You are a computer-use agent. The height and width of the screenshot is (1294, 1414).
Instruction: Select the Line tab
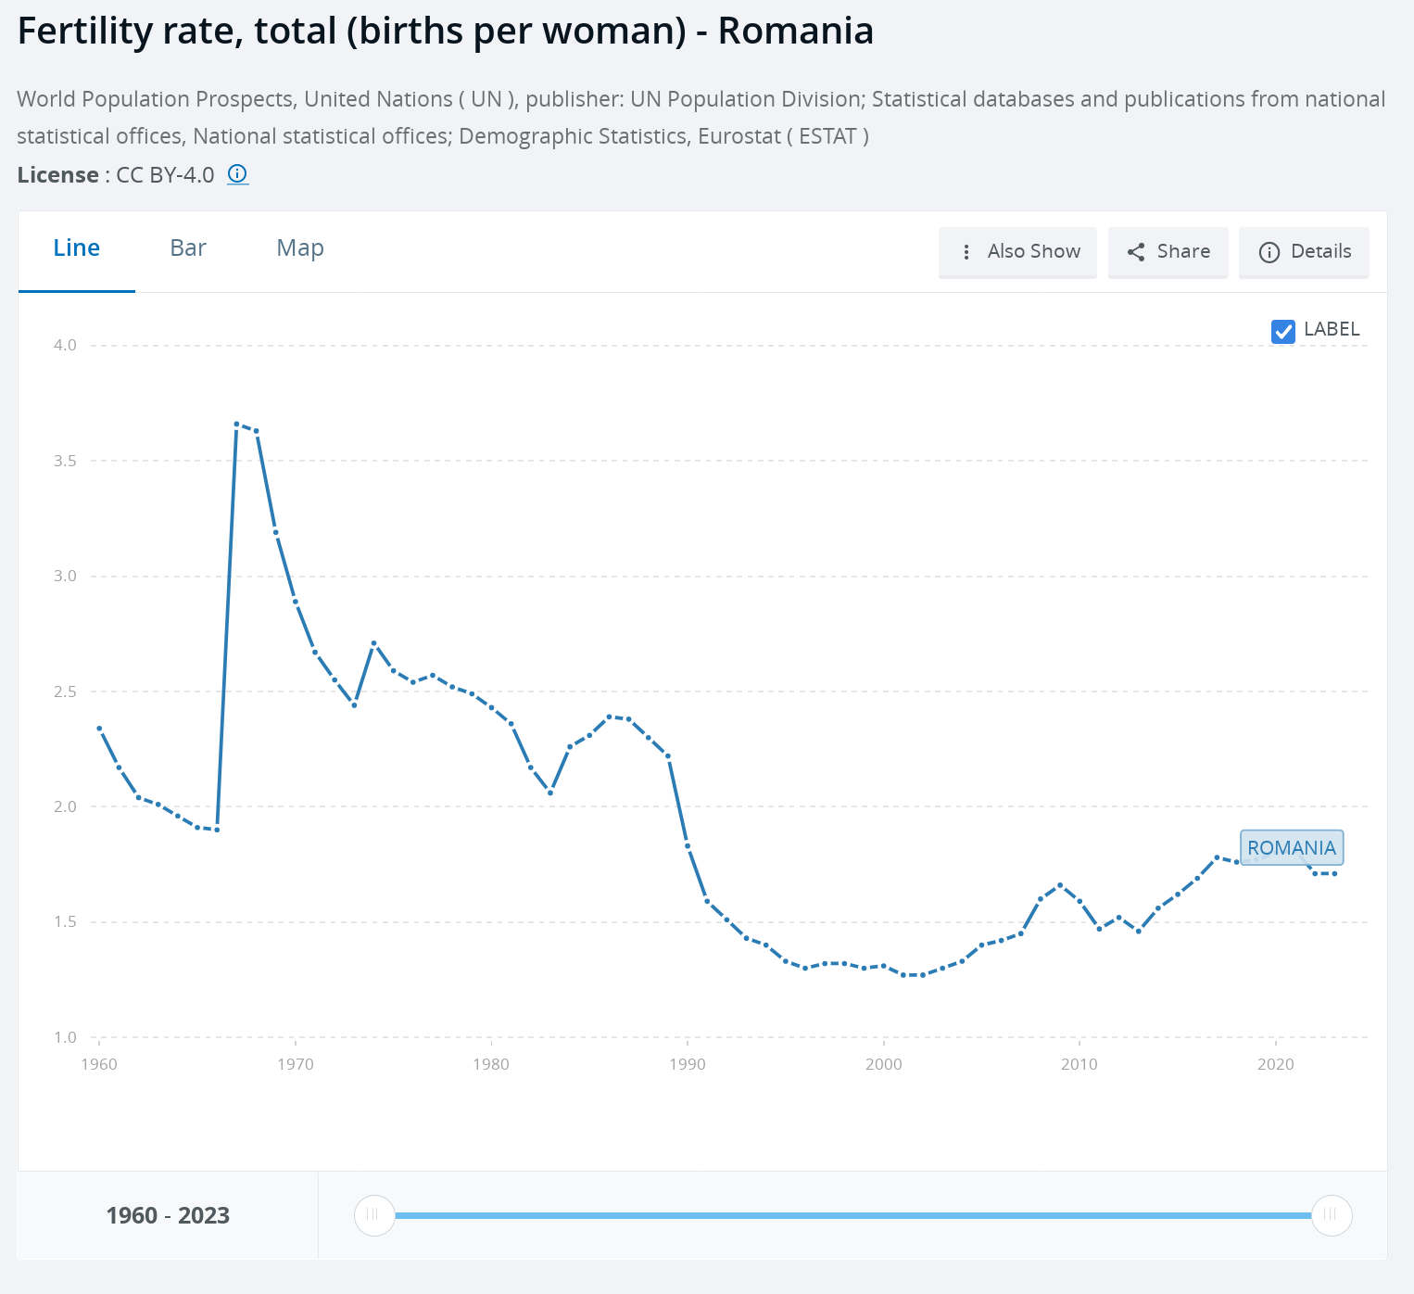[77, 248]
